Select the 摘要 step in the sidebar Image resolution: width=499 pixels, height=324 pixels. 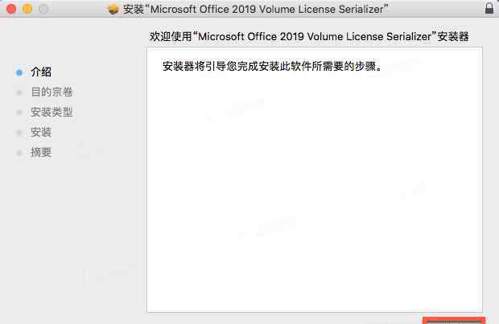(41, 153)
